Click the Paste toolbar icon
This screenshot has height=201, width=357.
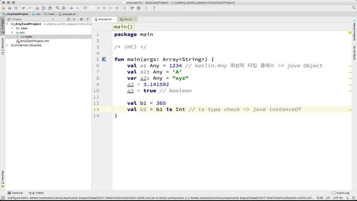click(x=50, y=8)
